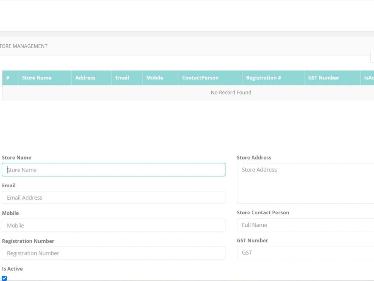Select the Email column header

click(x=122, y=78)
